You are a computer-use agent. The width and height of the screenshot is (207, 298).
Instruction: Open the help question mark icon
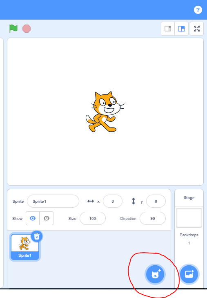(198, 10)
